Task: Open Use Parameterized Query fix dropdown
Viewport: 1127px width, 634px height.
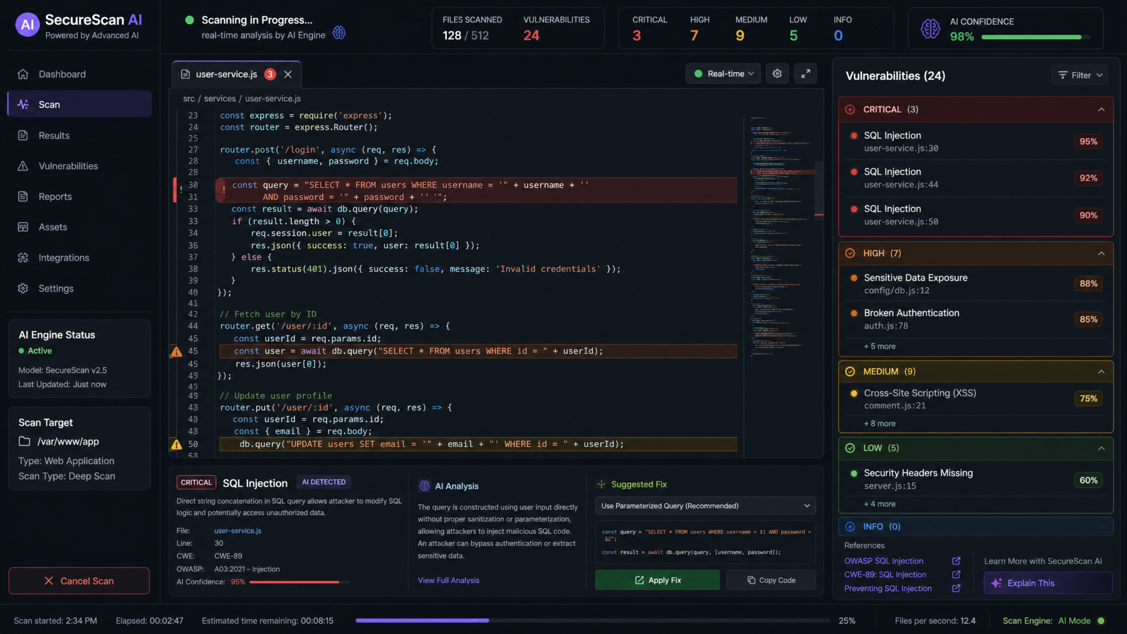Action: pyautogui.click(x=705, y=506)
